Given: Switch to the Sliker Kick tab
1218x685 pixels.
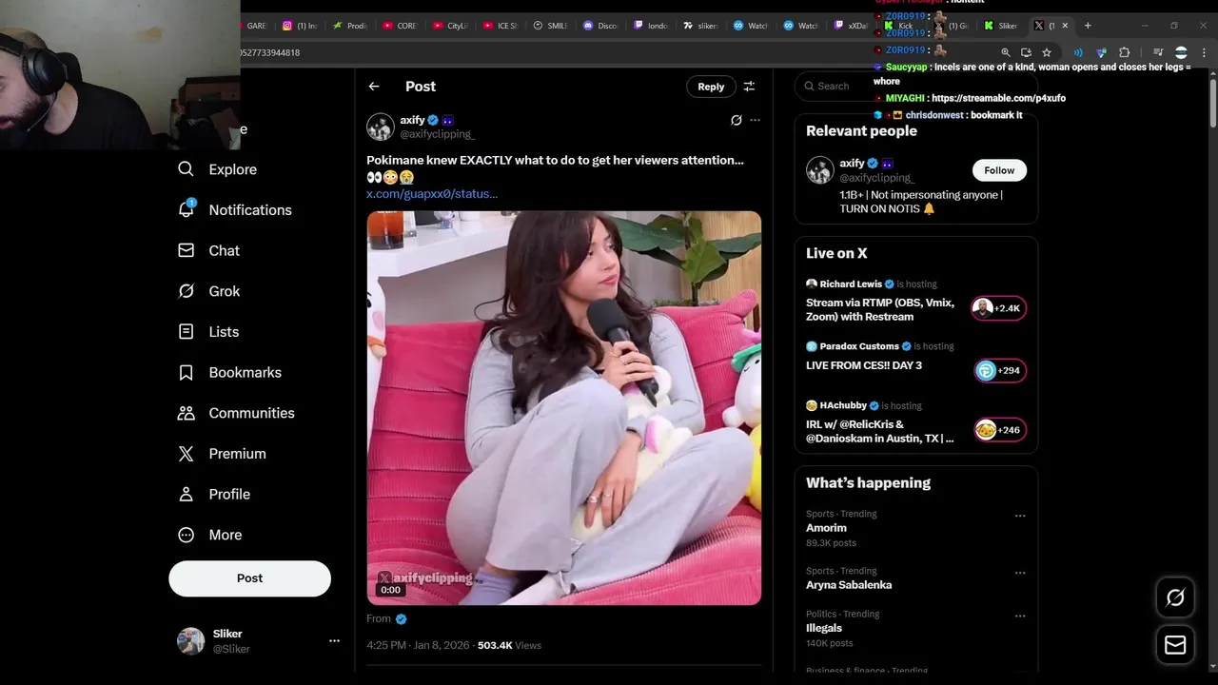Looking at the screenshot, I should [1001, 26].
